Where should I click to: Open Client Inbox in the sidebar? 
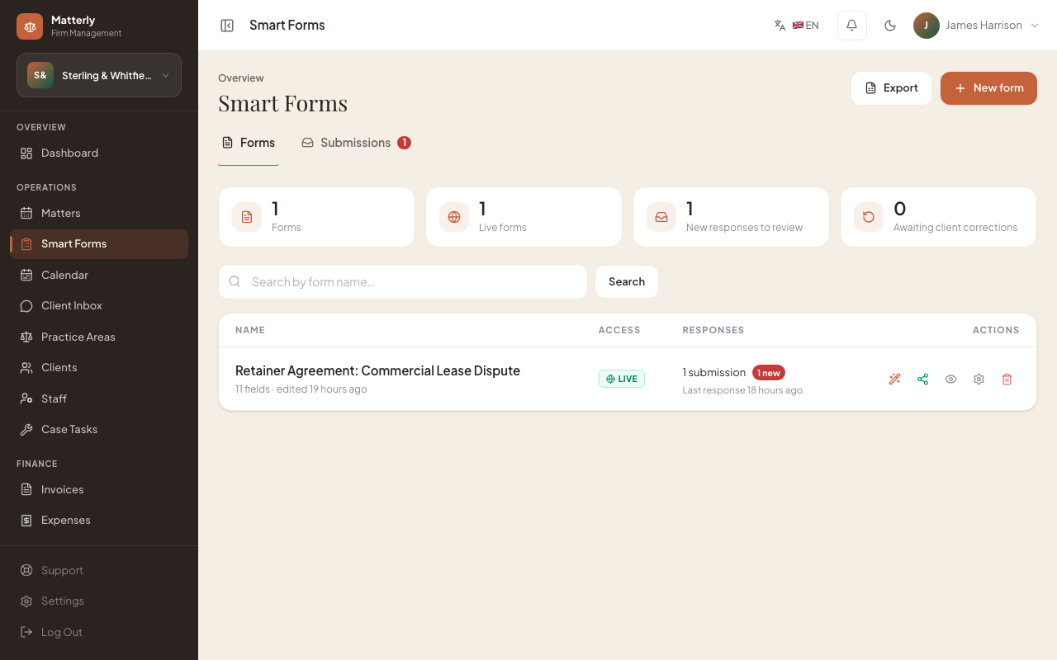click(x=99, y=305)
